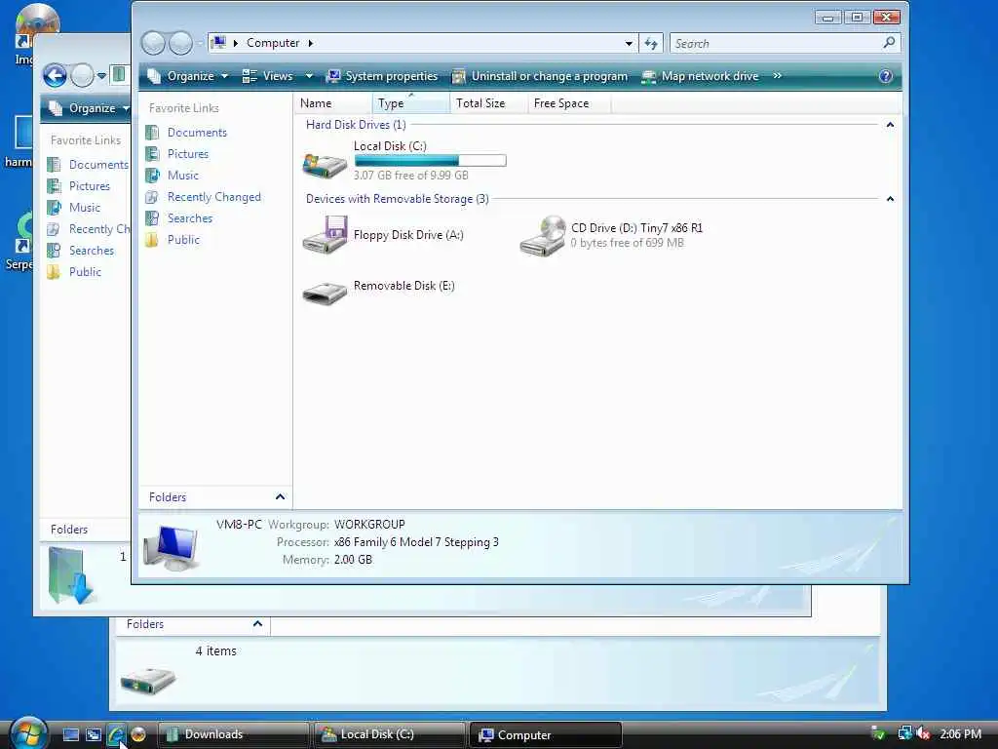Expand Folders pane in Local Disk window

[257, 624]
